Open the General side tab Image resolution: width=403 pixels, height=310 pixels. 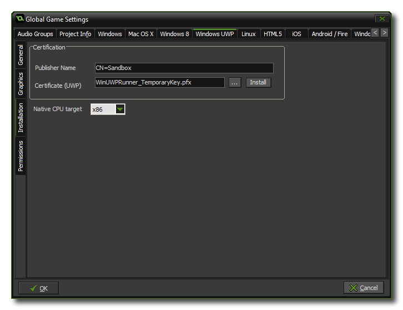pos(21,55)
